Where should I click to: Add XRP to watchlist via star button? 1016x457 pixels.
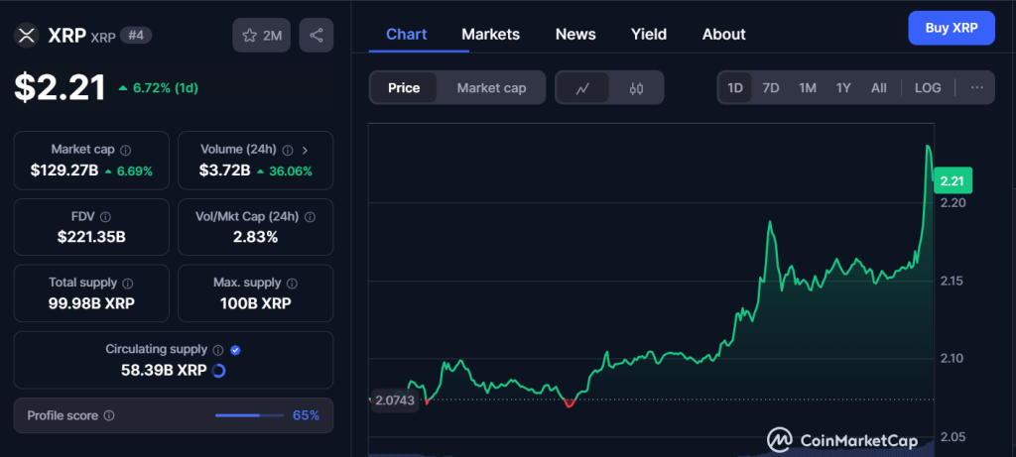(262, 36)
